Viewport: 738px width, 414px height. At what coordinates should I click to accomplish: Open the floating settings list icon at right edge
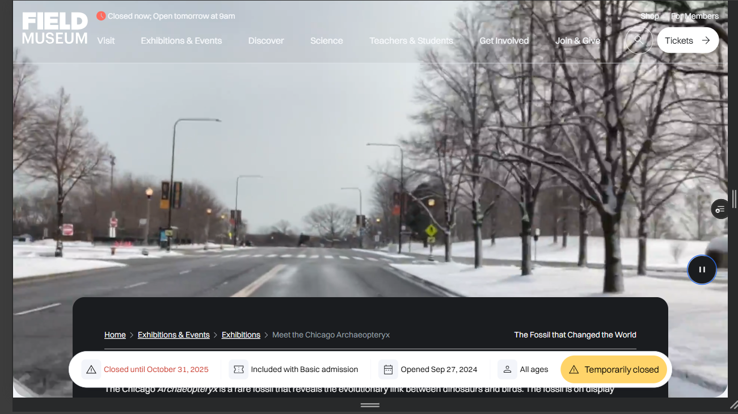point(720,209)
